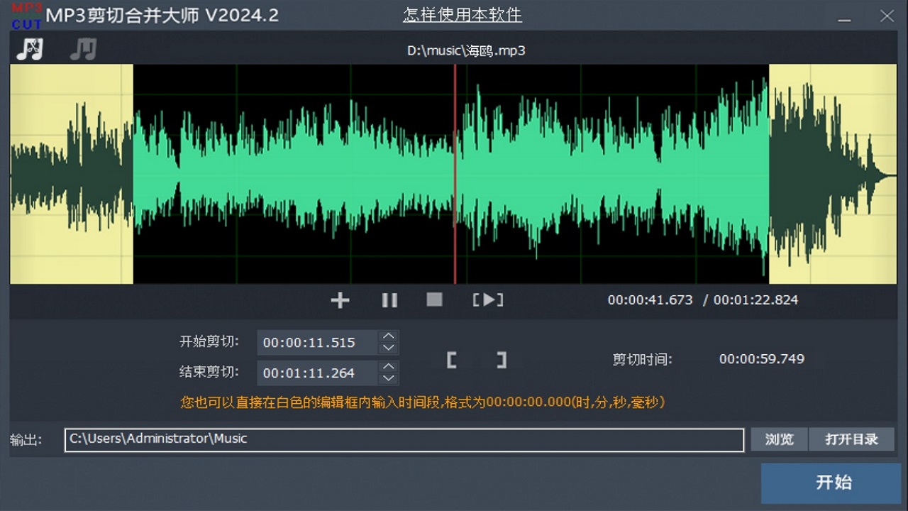
Task: Click the 浏览 browse button
Action: coord(779,439)
